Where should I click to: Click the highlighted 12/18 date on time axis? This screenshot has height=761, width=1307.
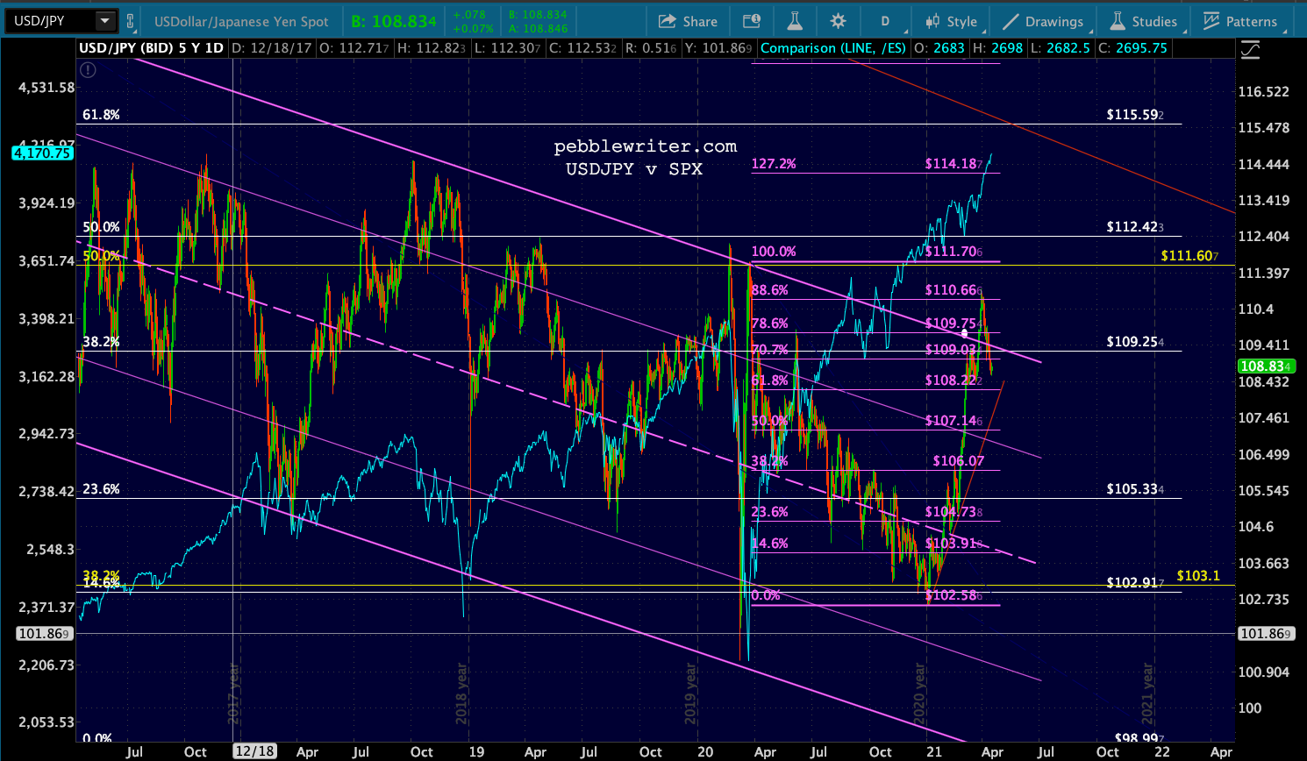tap(254, 751)
